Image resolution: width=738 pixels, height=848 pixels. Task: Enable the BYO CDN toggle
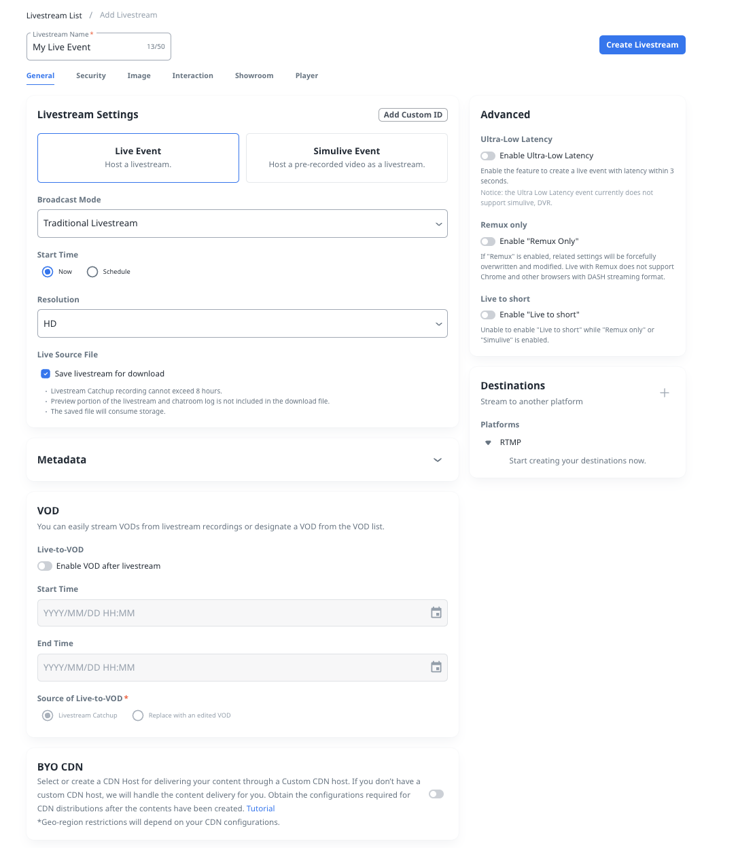[x=436, y=794]
